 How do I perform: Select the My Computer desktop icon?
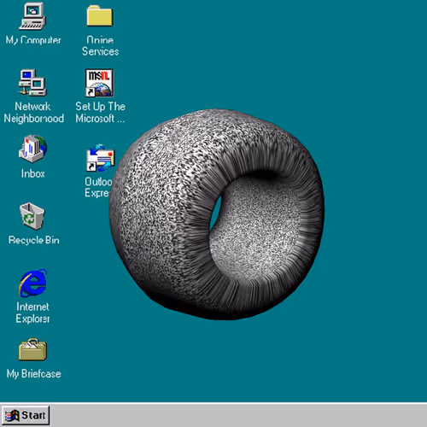click(x=32, y=16)
